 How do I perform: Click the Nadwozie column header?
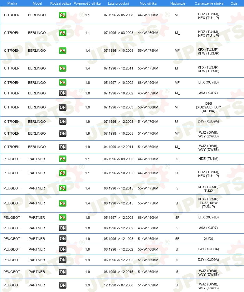[178, 3]
